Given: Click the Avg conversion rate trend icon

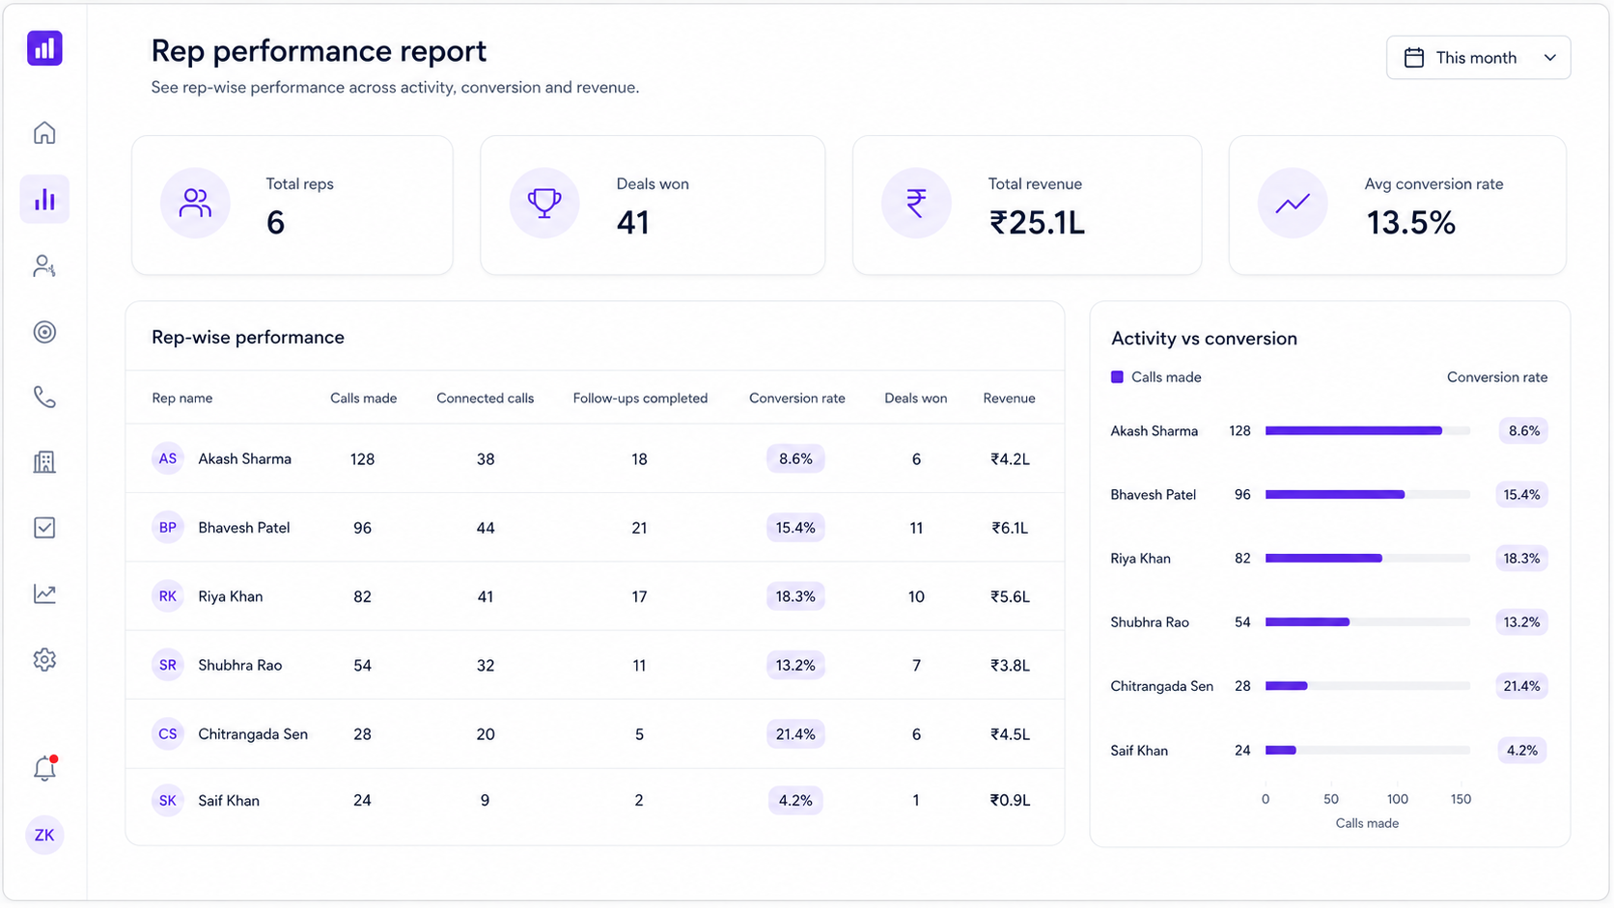Looking at the screenshot, I should coord(1293,203).
